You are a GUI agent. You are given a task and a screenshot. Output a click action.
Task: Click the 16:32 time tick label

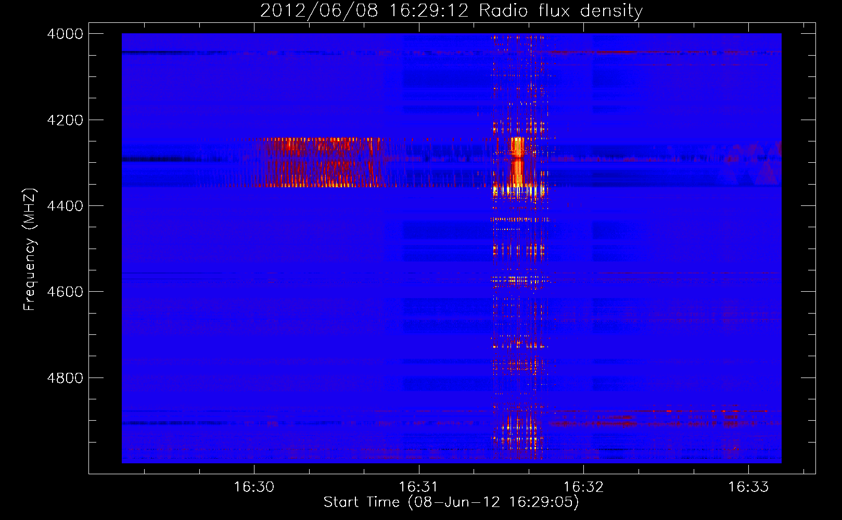(x=584, y=487)
